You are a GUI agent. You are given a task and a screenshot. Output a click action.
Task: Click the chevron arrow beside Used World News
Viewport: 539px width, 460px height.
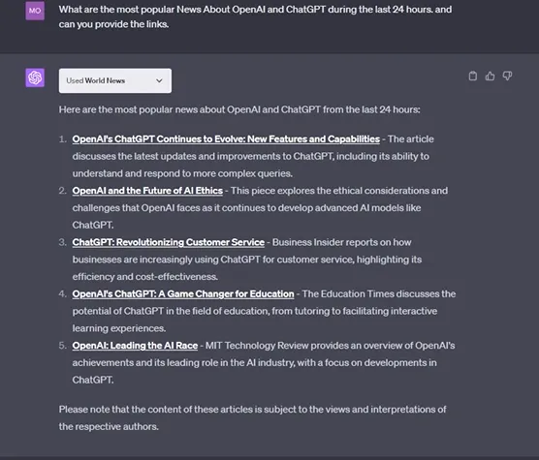(159, 80)
